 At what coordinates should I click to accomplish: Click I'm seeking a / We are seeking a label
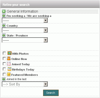click(29, 16)
